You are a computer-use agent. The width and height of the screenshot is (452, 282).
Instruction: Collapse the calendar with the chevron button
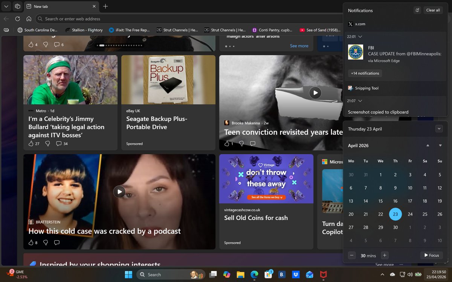pyautogui.click(x=439, y=129)
